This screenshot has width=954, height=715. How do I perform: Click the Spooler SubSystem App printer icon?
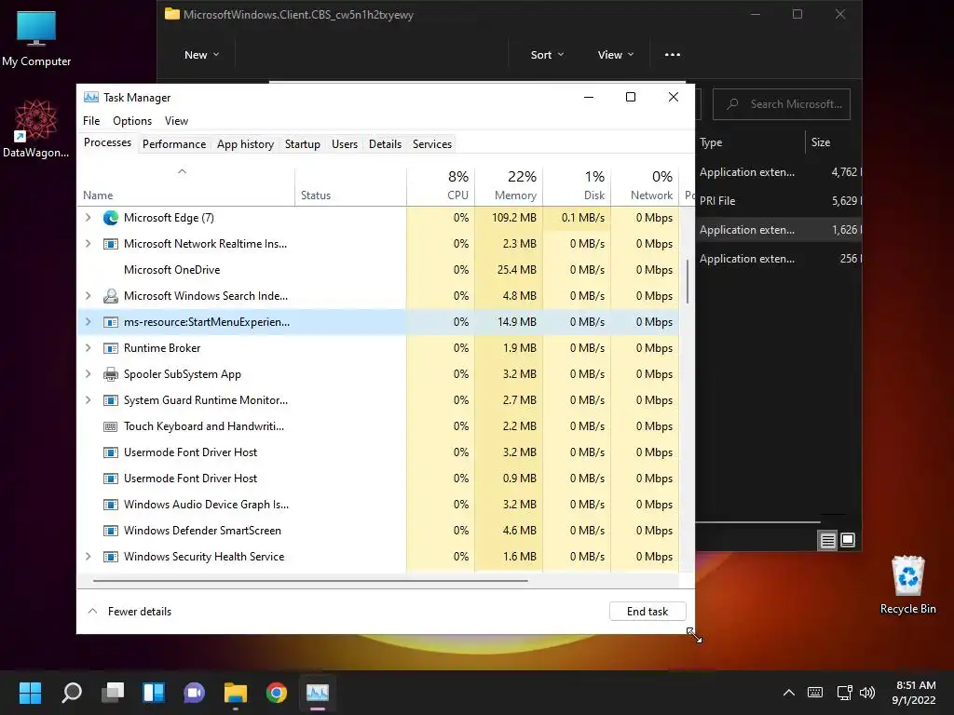click(110, 374)
